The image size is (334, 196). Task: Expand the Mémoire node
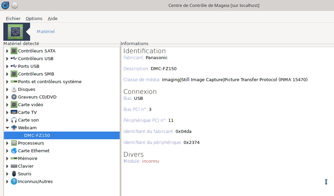(x=7, y=158)
